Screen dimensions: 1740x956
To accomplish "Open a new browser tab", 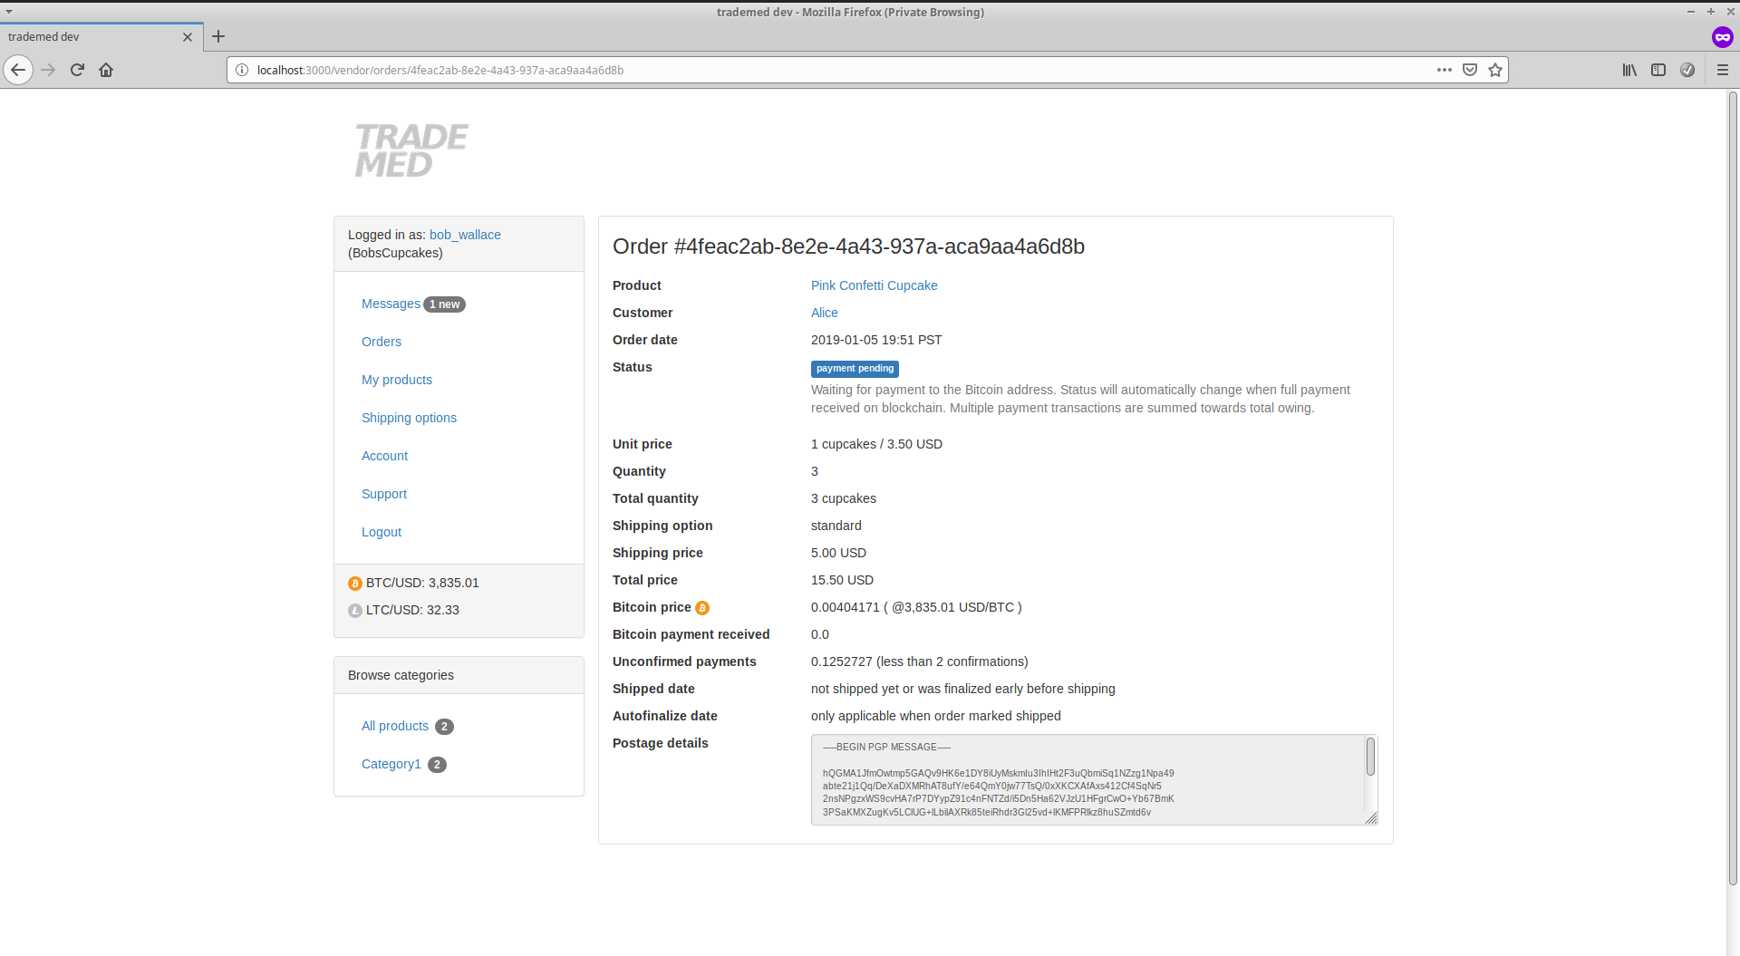I will (x=218, y=37).
